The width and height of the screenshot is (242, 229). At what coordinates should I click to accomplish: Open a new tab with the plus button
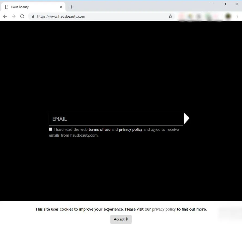pos(71,7)
